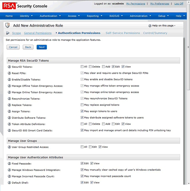
Task: Click the Log Off link
Action: coord(179,4)
